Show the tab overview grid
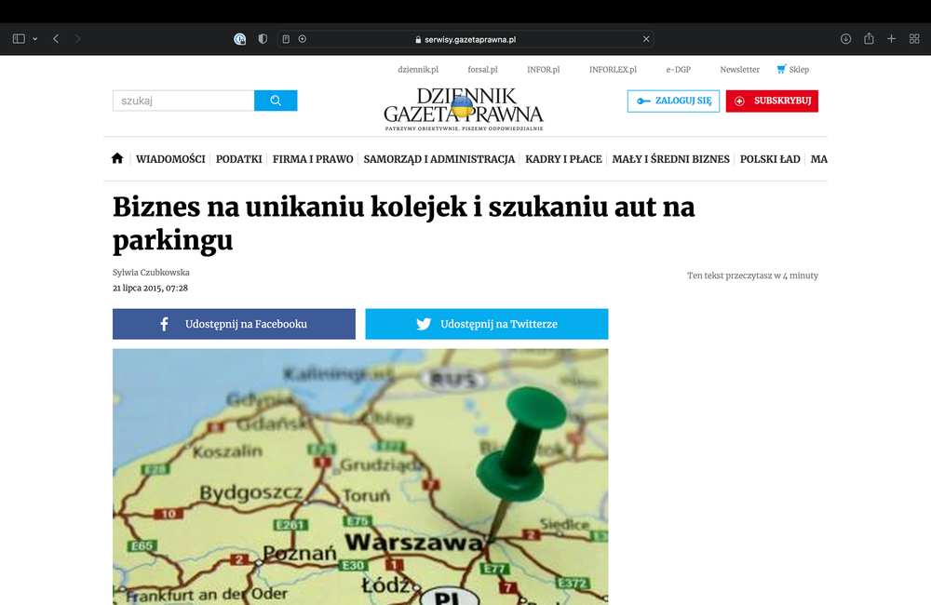The width and height of the screenshot is (931, 605). [914, 38]
